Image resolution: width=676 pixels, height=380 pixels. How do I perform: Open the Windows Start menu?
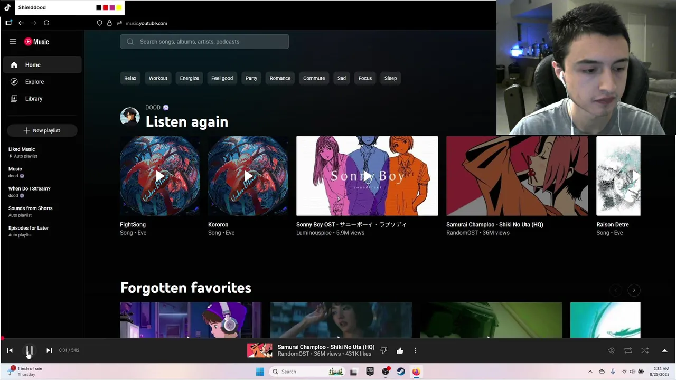click(260, 372)
